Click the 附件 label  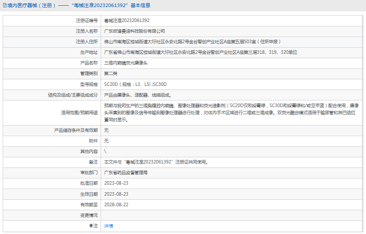point(93,141)
